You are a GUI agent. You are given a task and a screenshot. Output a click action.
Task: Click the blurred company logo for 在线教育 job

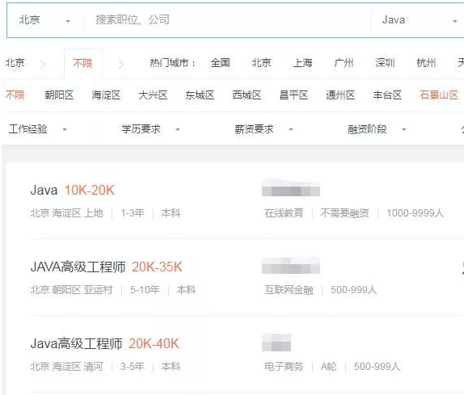point(291,187)
